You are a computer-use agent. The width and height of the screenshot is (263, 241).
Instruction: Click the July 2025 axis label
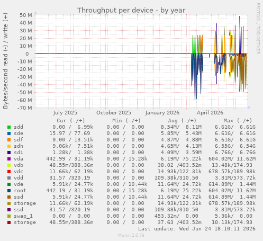point(65,113)
